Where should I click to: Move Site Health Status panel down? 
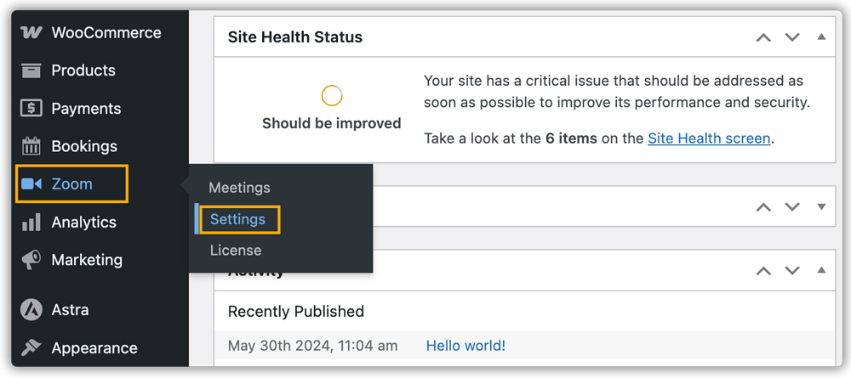(792, 37)
